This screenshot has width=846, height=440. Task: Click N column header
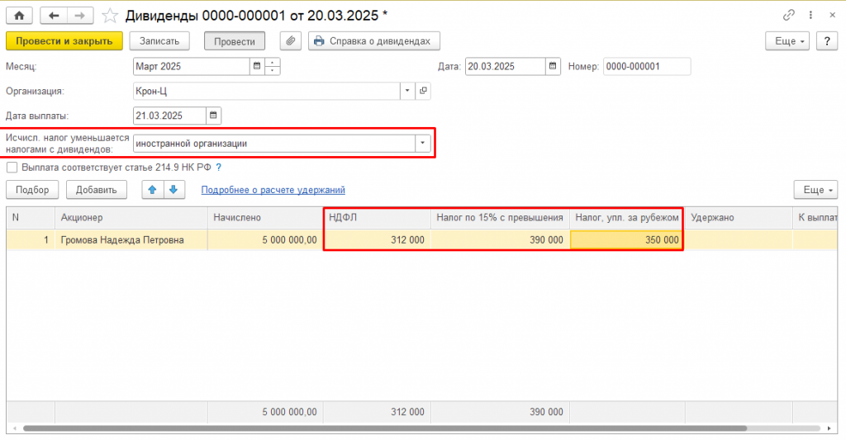tap(31, 217)
